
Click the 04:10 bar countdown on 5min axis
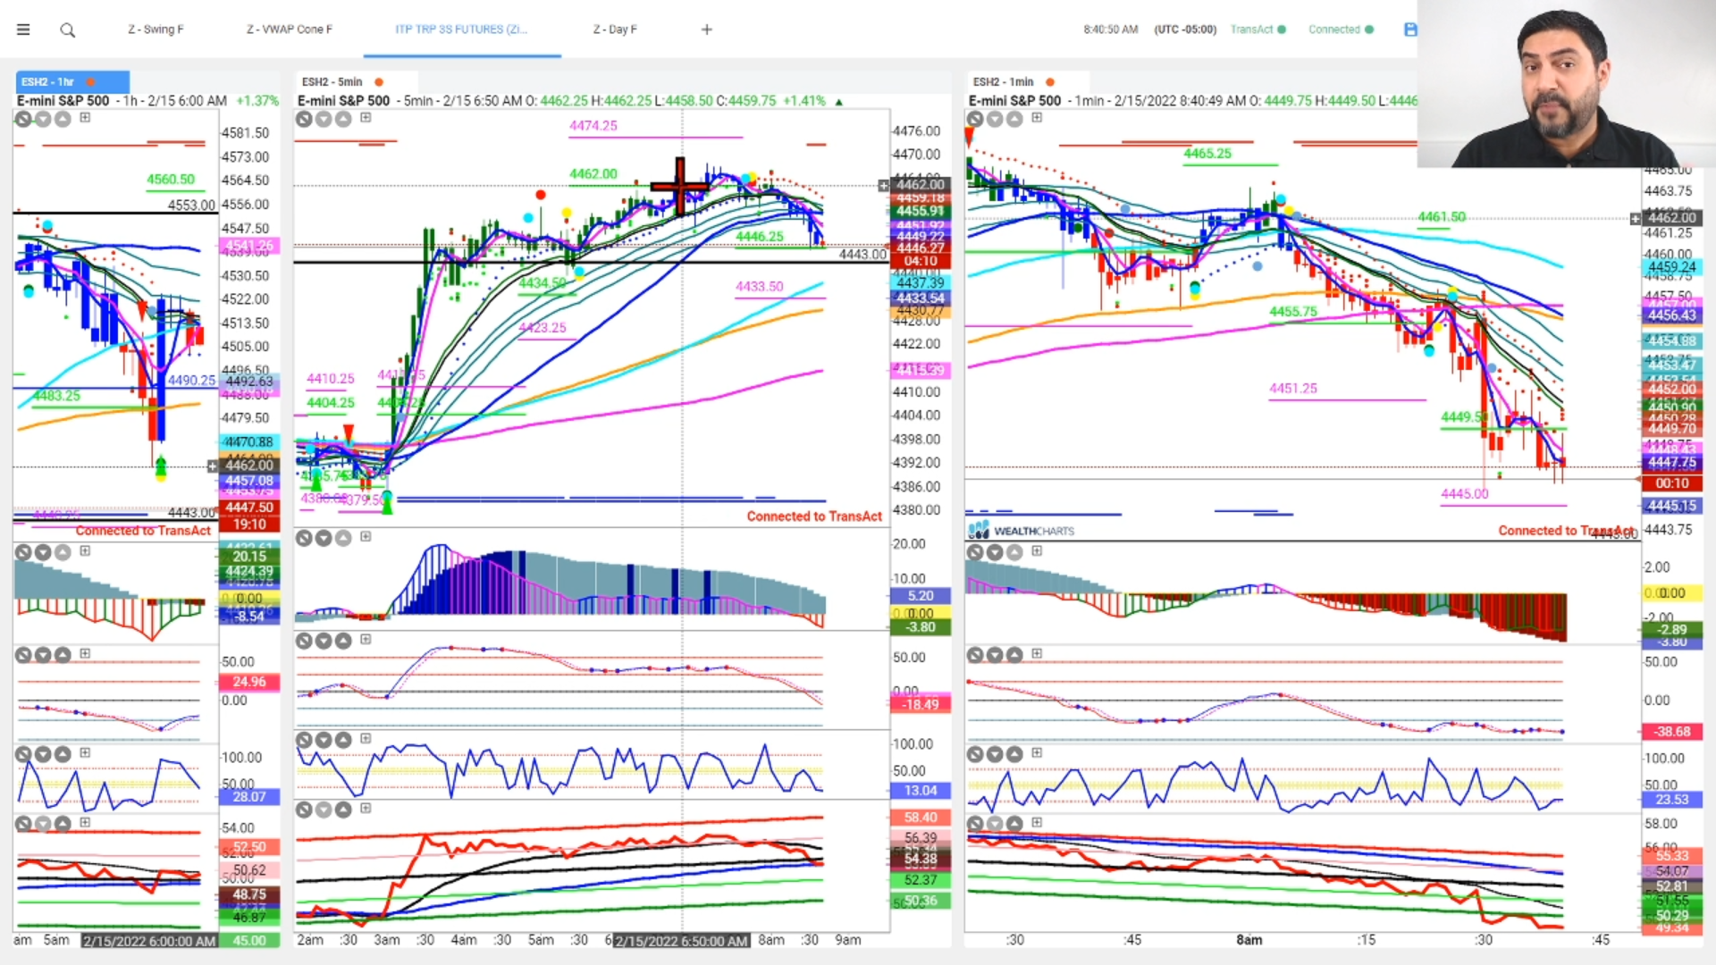tap(921, 261)
